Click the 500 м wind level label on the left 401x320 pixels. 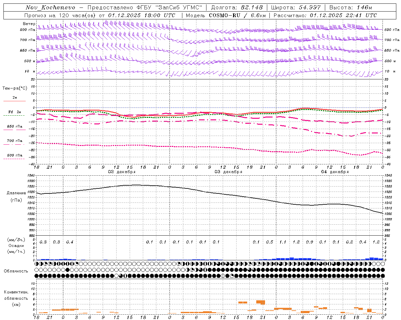tap(30, 61)
